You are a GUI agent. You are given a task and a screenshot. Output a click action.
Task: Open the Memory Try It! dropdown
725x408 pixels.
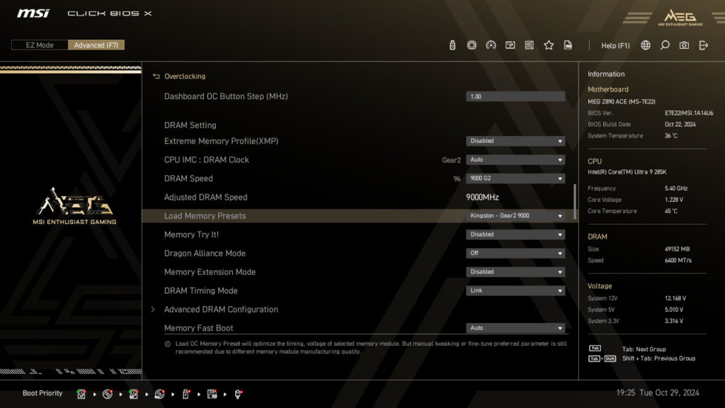point(515,234)
